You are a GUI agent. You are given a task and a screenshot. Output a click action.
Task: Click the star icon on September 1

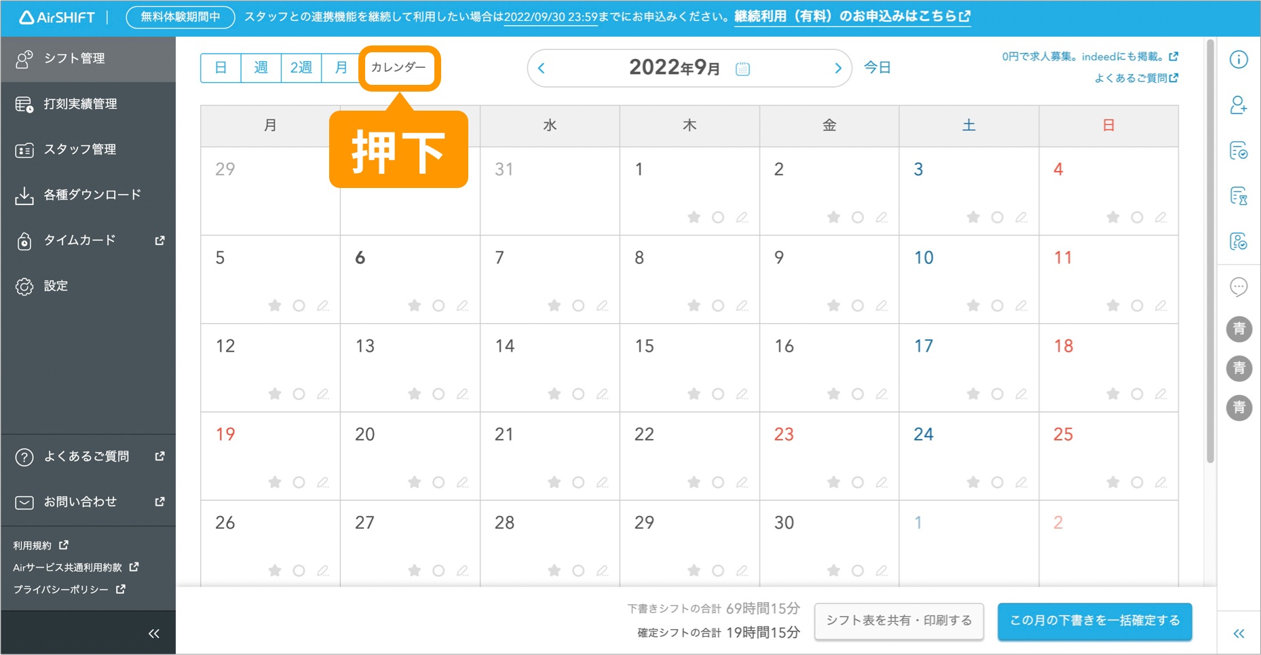(x=694, y=217)
